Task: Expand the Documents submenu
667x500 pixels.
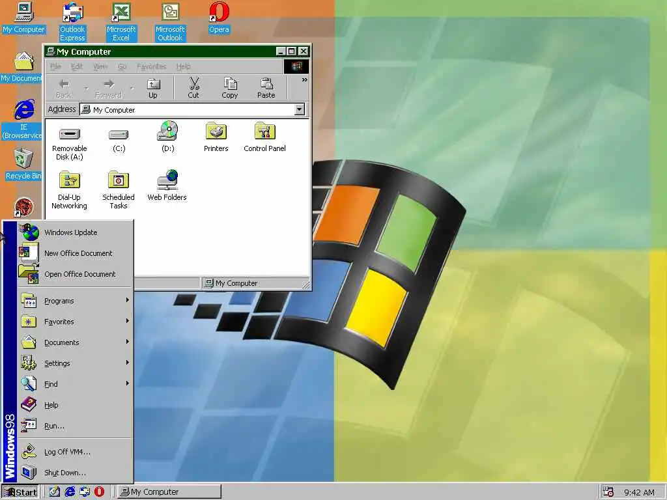Action: 76,342
